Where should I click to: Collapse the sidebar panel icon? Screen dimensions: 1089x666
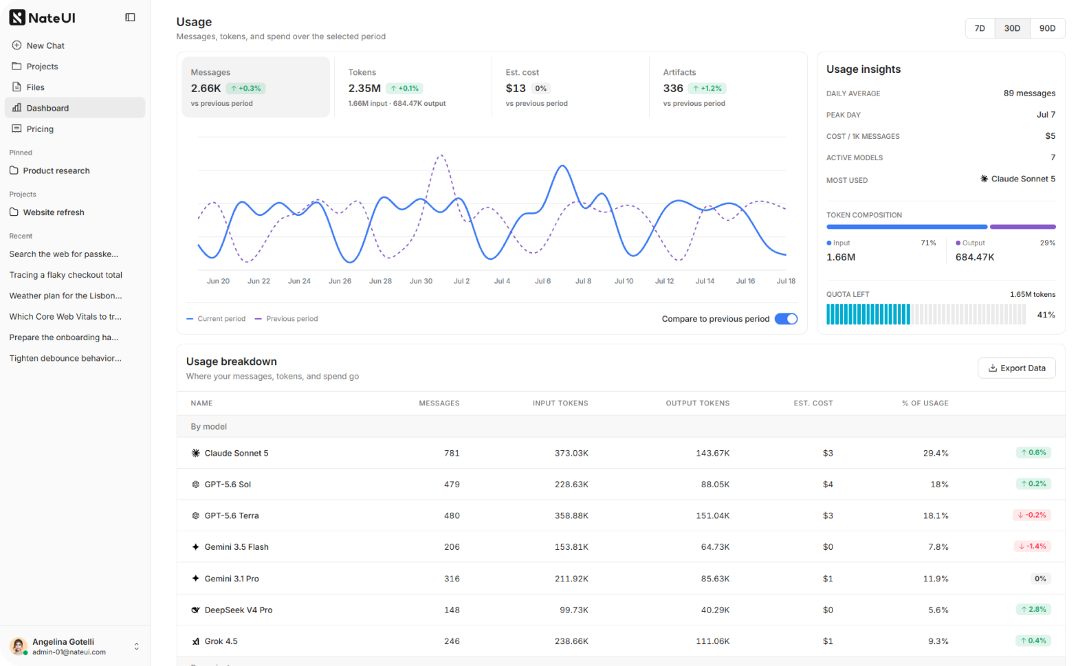click(130, 17)
